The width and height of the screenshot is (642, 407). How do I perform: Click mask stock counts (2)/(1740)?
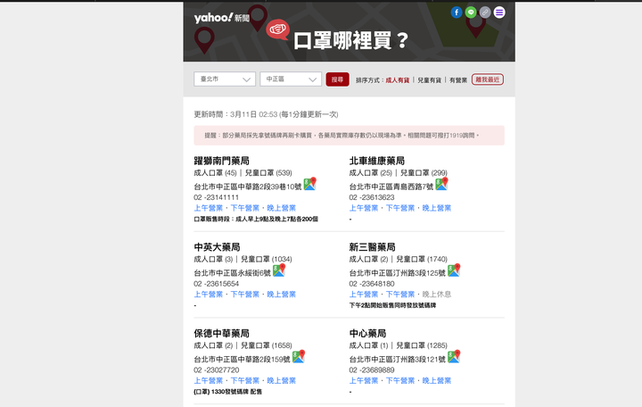[x=398, y=260]
